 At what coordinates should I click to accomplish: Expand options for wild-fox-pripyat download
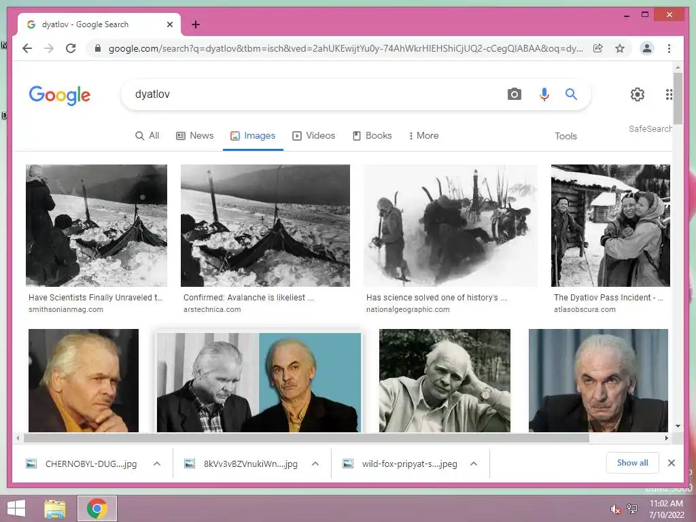click(x=474, y=464)
